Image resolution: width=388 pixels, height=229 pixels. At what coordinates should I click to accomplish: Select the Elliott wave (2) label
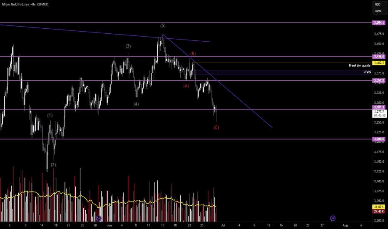click(x=53, y=164)
